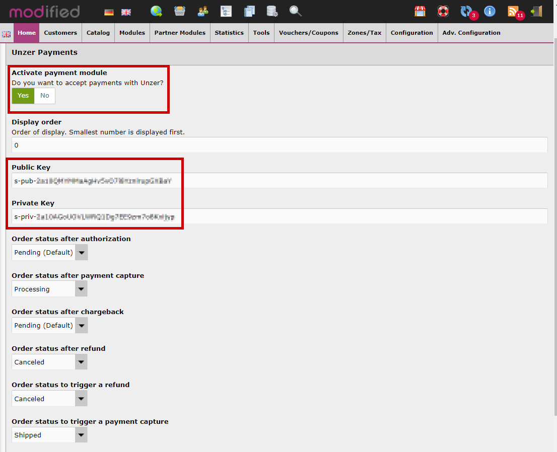The image size is (557, 452).
Task: Open the documents content icon
Action: [249, 12]
